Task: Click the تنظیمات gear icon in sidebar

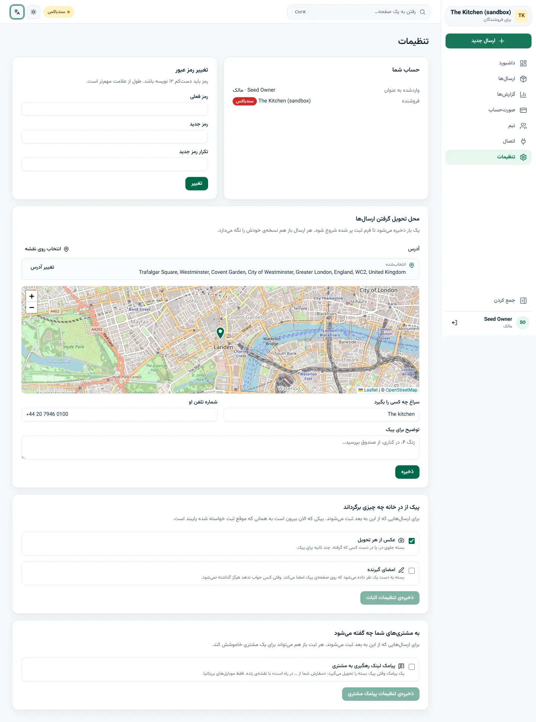Action: point(523,157)
